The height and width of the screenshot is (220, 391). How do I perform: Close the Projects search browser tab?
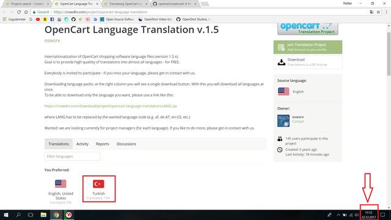point(48,4)
